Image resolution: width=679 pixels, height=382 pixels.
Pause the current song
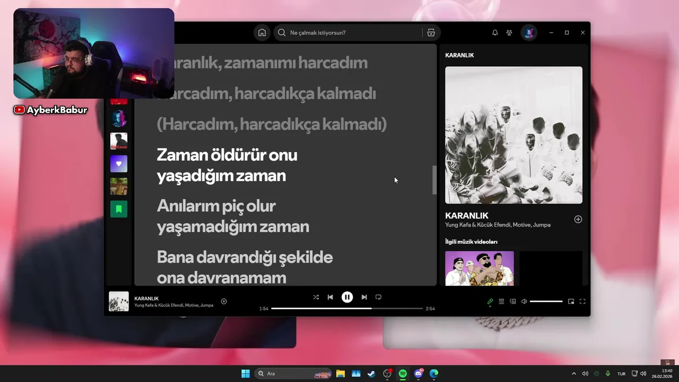click(x=347, y=297)
